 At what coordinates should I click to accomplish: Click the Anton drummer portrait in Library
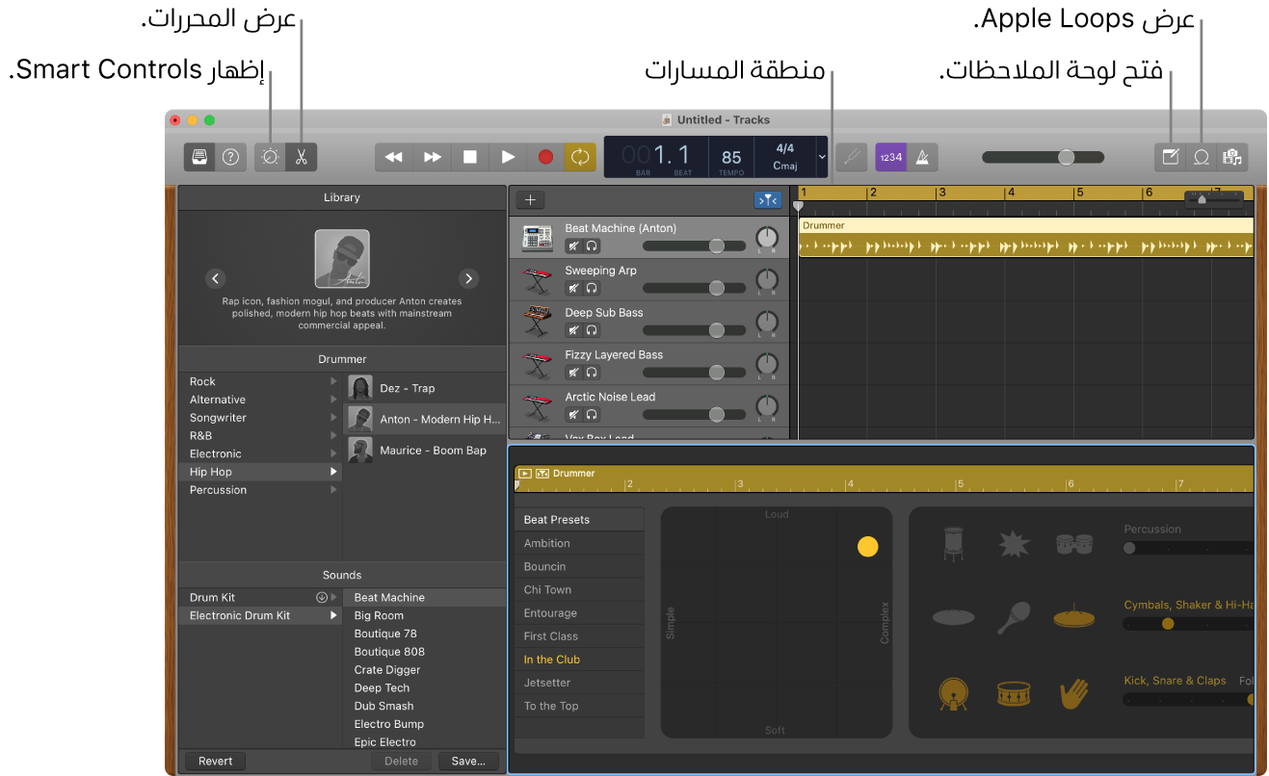pos(342,258)
